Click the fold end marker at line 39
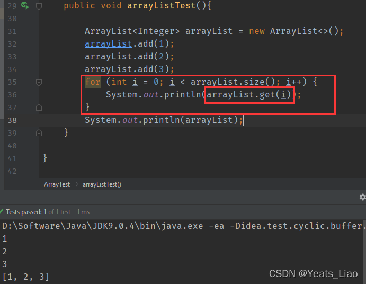The height and width of the screenshot is (284, 366). 39,133
